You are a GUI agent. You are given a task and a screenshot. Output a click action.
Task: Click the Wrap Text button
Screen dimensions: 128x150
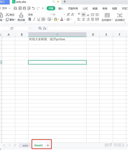[x=120, y=17]
